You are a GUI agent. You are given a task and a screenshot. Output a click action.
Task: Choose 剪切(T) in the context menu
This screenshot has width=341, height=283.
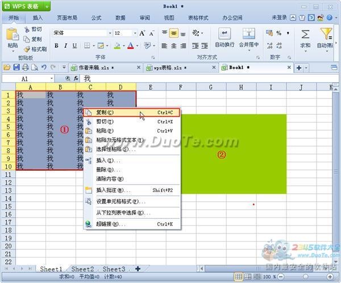pos(132,122)
